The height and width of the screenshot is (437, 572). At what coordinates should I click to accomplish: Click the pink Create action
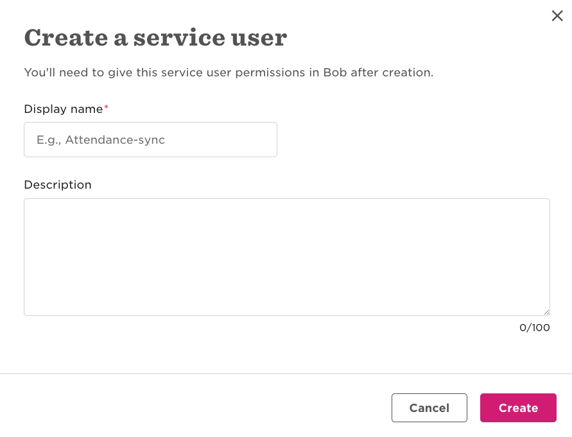[x=518, y=407]
